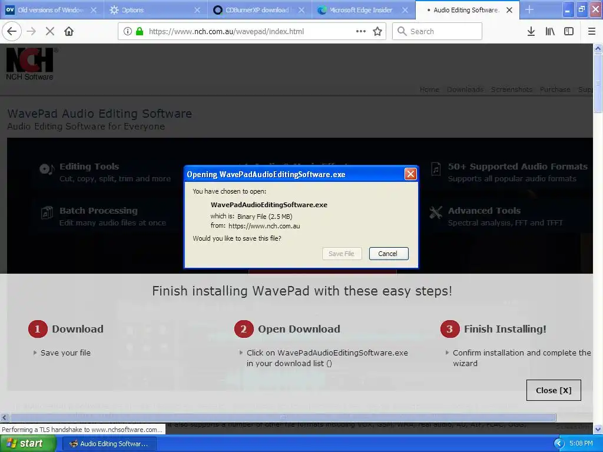
Task: Click the horizontal scrollbar thumb
Action: 283,417
